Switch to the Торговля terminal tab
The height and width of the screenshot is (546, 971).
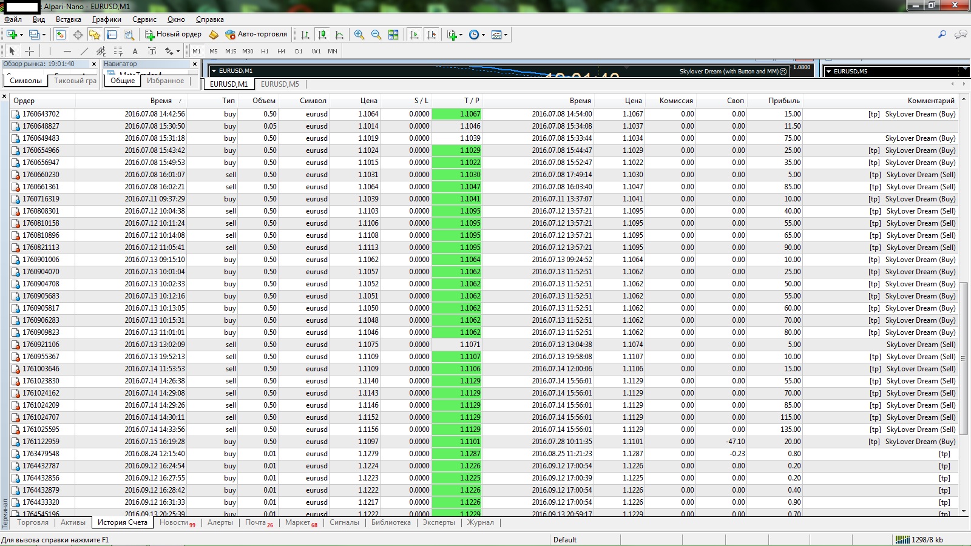coord(33,522)
